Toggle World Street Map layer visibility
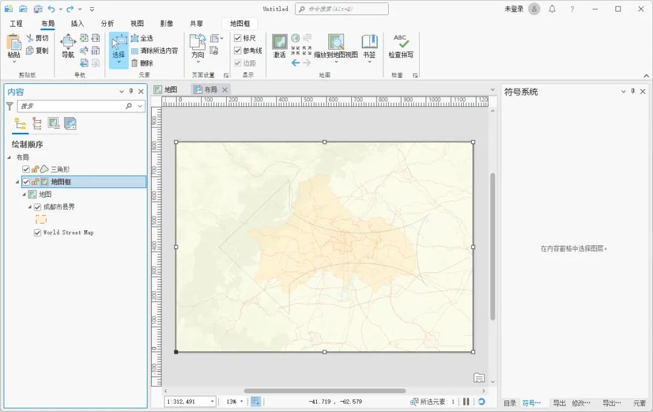The width and height of the screenshot is (653, 412). click(x=37, y=233)
